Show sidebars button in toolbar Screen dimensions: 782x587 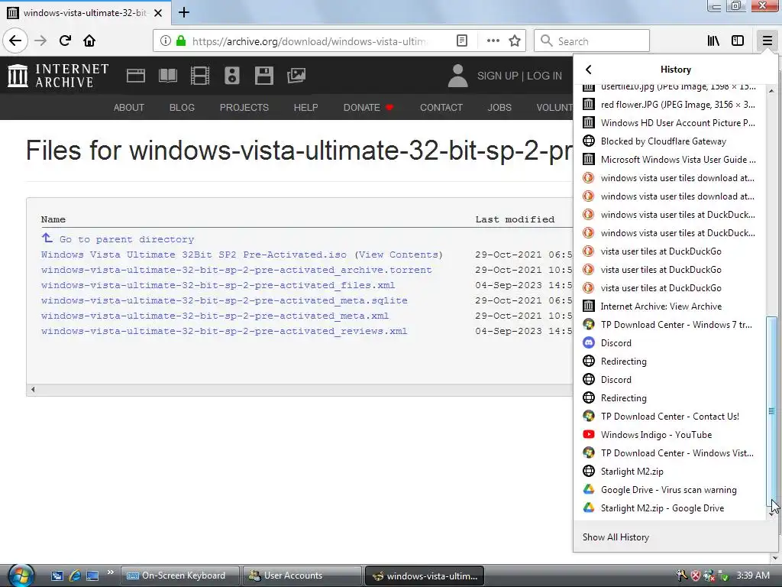tap(738, 41)
